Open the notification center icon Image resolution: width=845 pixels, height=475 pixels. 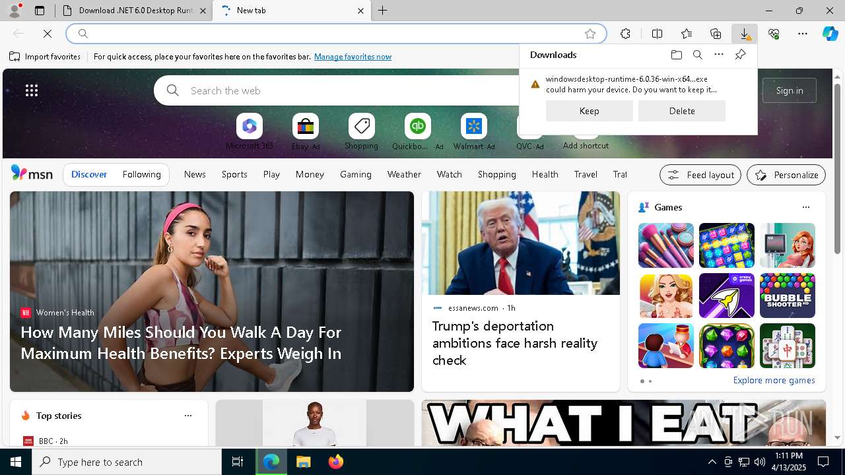pyautogui.click(x=824, y=462)
